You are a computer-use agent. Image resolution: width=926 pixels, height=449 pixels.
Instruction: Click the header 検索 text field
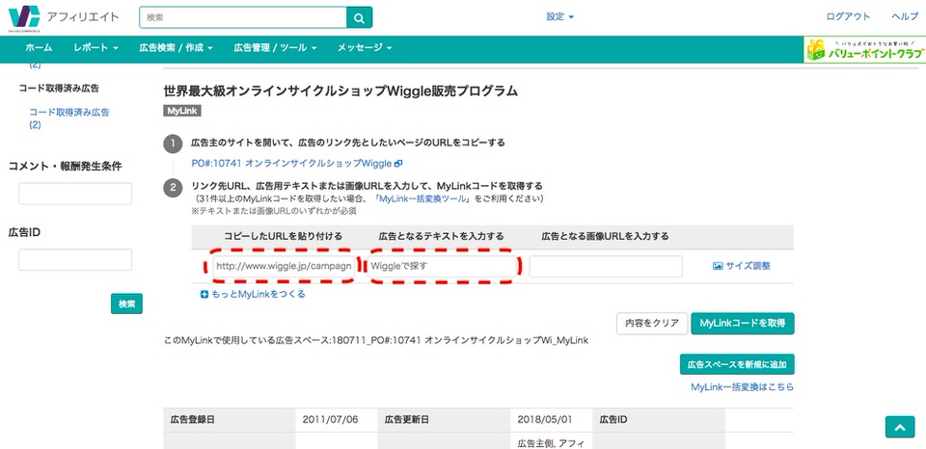[243, 17]
